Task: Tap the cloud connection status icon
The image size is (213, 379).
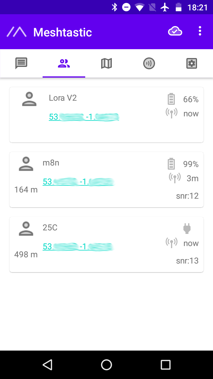Action: tap(175, 31)
